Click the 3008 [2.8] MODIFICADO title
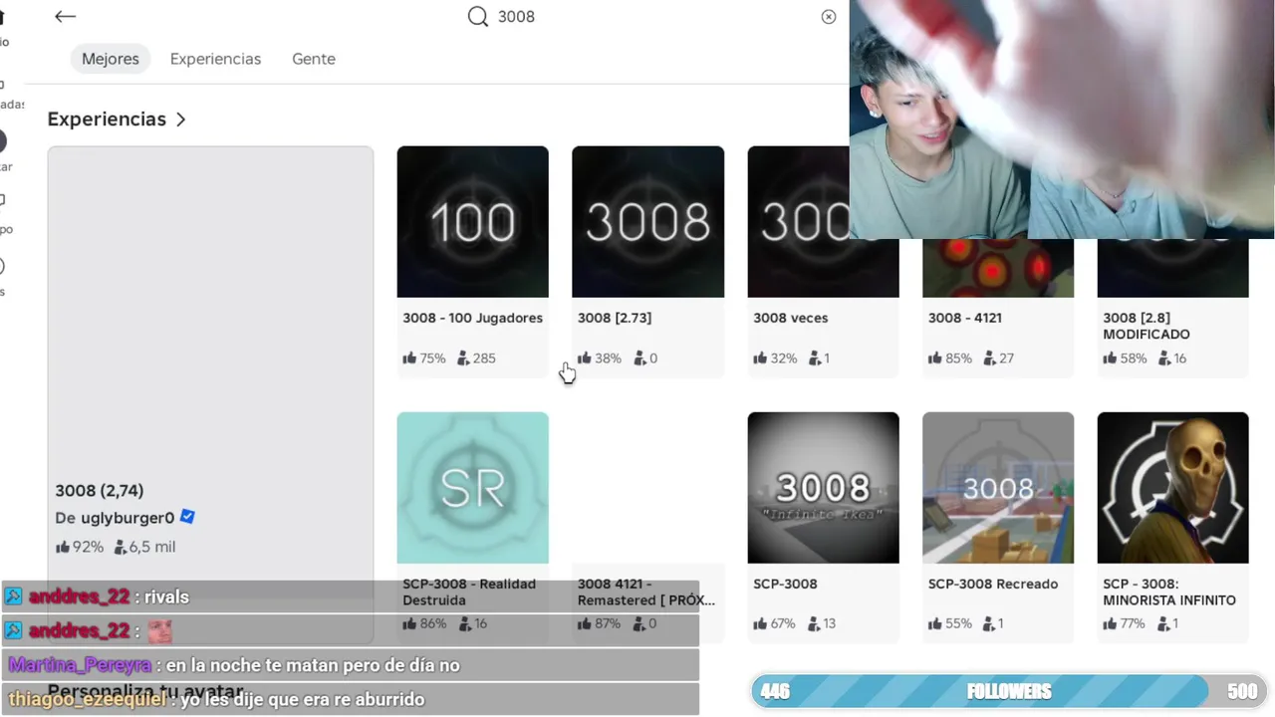Image resolution: width=1275 pixels, height=717 pixels. [1147, 326]
